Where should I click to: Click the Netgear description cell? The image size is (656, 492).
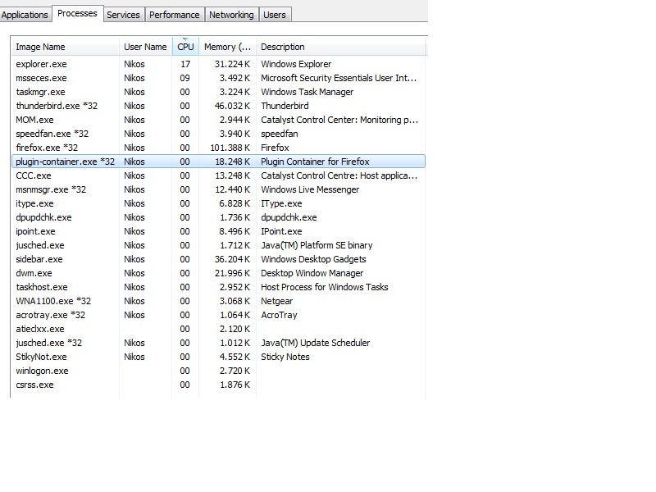[277, 301]
